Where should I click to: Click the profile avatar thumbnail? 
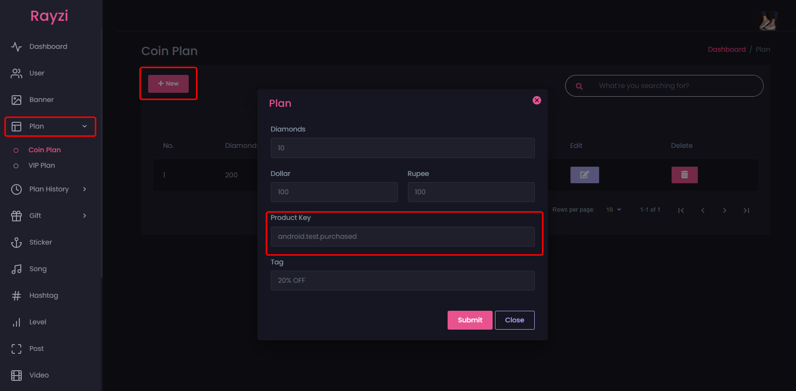[767, 20]
